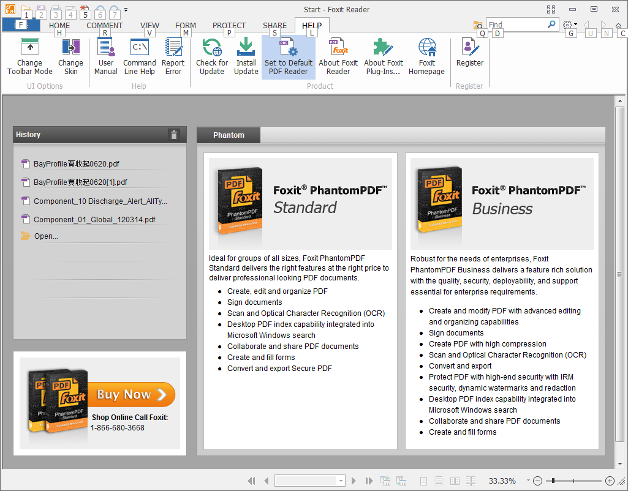The height and width of the screenshot is (491, 628).
Task: Open the Change Skin tool
Action: click(x=70, y=57)
